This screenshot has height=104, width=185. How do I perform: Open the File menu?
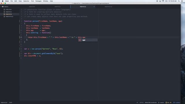point(12,1)
